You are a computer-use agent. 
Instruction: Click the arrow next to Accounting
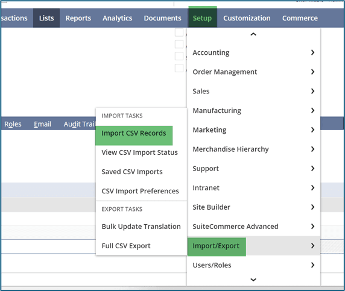point(312,52)
